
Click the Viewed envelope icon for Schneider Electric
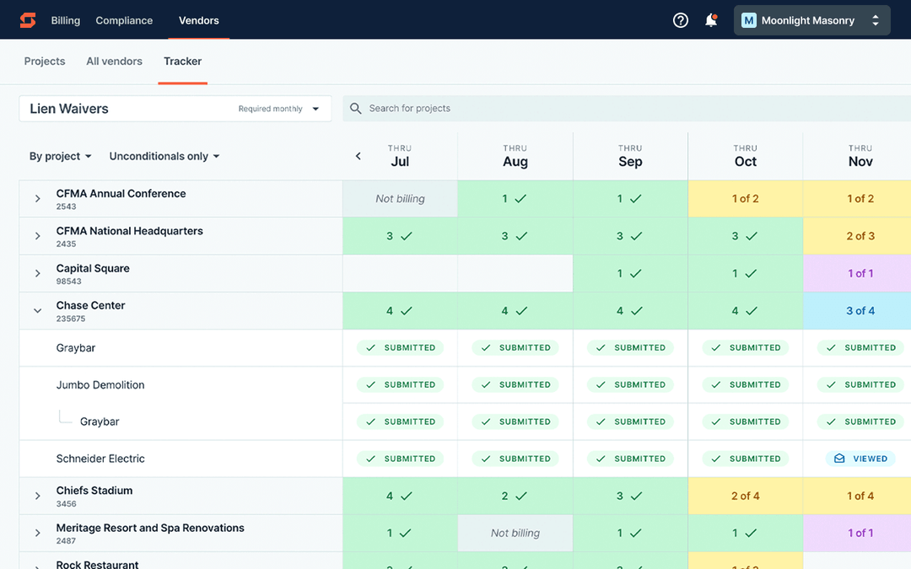coord(838,459)
